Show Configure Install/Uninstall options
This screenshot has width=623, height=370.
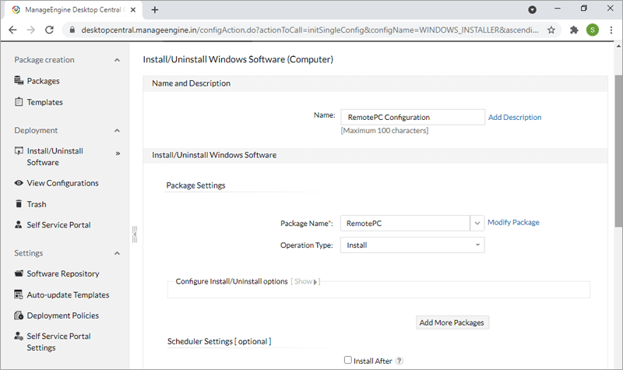coord(305,281)
